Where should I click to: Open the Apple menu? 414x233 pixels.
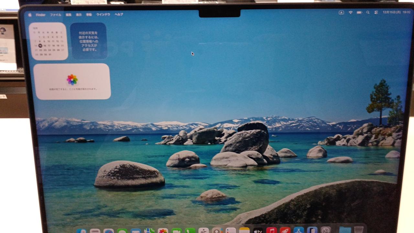[x=30, y=15]
